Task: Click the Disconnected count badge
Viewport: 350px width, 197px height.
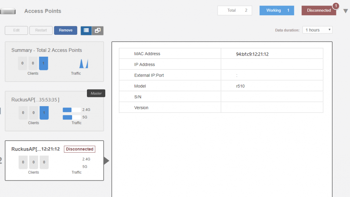Action: [336, 6]
